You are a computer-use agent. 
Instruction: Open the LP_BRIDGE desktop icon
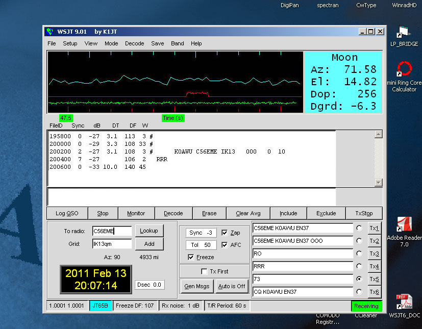tap(404, 33)
